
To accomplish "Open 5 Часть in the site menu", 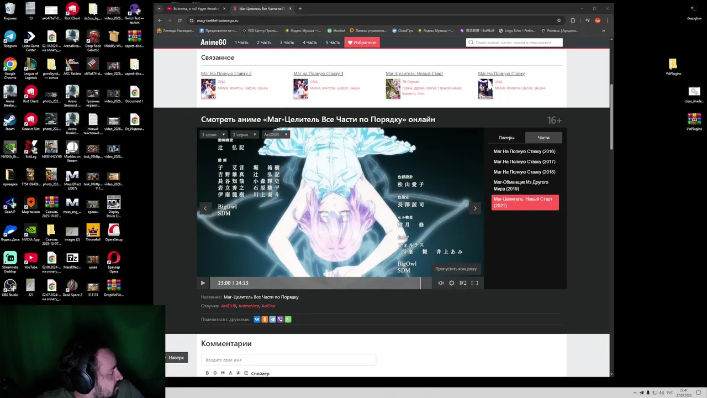I will pos(333,43).
